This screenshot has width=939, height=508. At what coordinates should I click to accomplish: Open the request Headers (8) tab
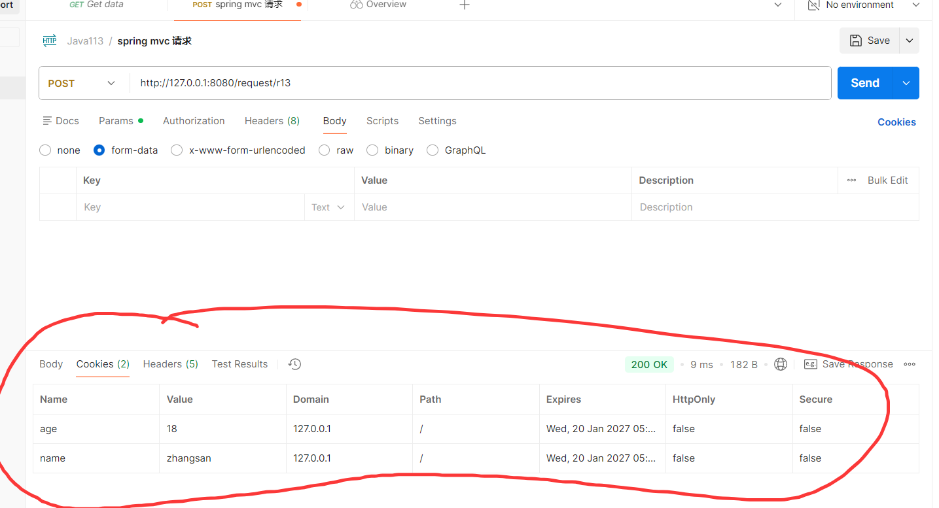point(272,121)
